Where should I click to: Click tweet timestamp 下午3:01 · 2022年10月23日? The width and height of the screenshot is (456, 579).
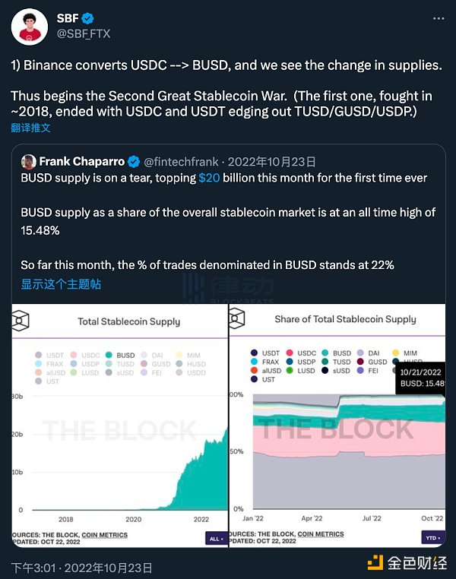[x=82, y=567]
